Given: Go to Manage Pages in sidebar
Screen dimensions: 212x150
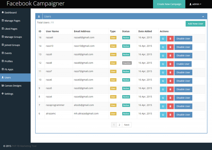Looking at the screenshot, I should (15, 21).
